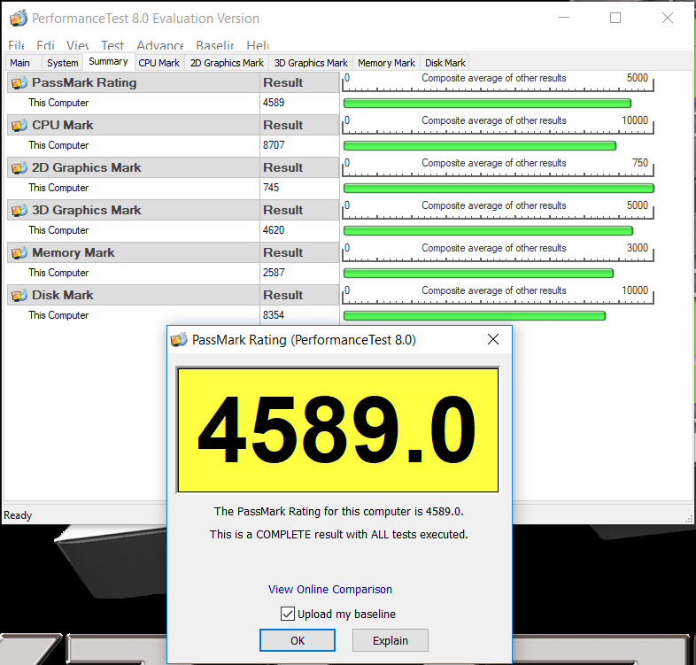The height and width of the screenshot is (665, 696).
Task: Click the COMPLETE result message in dialog
Action: pos(338,535)
